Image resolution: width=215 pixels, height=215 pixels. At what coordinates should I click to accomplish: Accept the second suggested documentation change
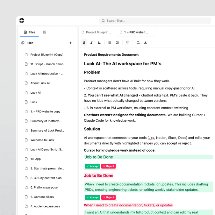pyautogui.click(x=92, y=197)
